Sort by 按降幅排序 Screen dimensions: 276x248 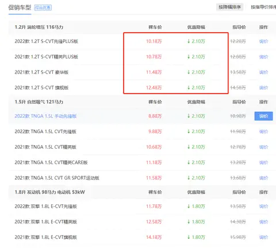tap(229, 7)
